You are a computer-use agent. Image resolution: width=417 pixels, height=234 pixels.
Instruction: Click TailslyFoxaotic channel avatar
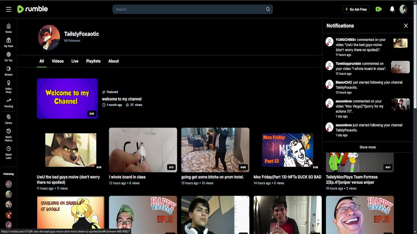tap(49, 37)
